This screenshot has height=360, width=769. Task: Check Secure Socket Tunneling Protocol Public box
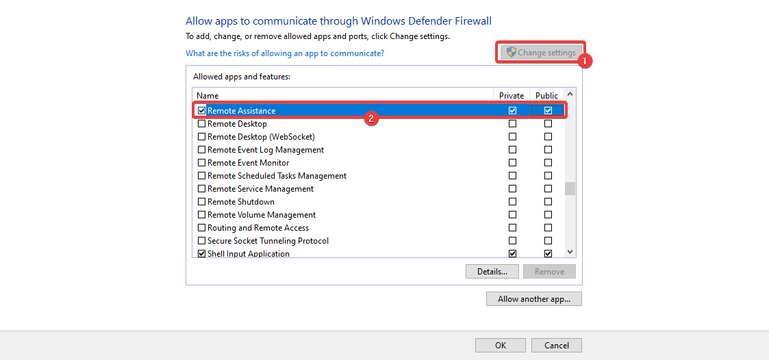(549, 241)
